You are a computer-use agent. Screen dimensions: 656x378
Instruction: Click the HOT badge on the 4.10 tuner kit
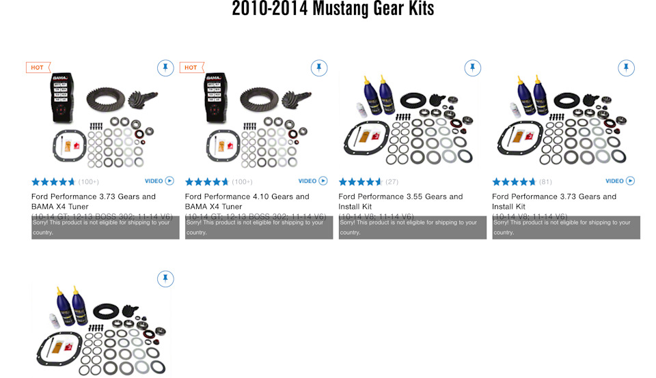tap(191, 68)
